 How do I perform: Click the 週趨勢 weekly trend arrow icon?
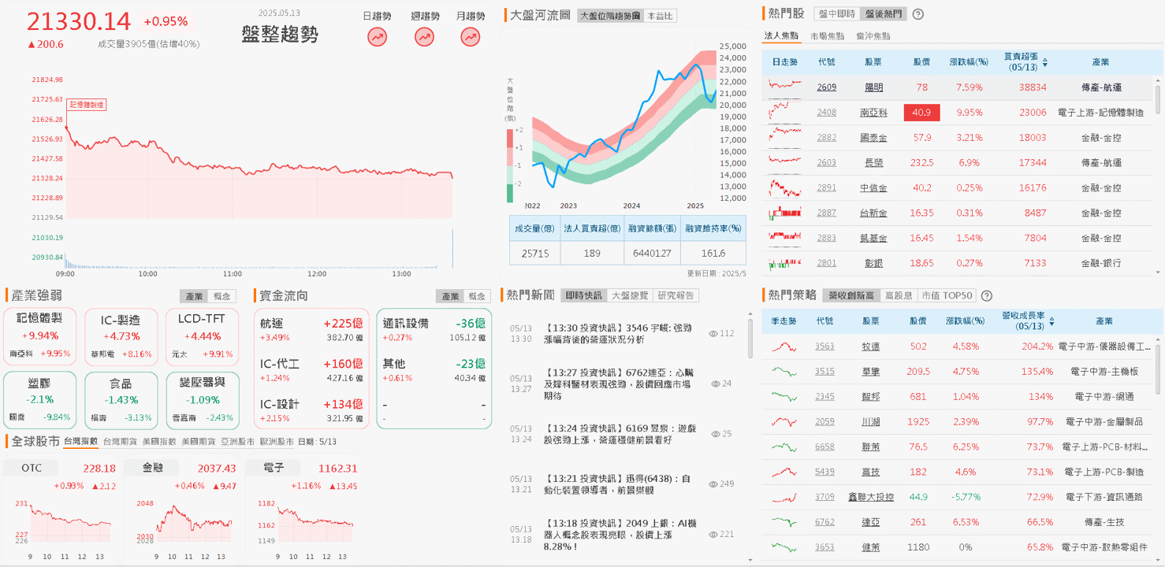424,36
